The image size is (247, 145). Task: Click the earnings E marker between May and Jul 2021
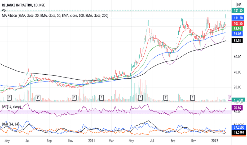click(x=140, y=98)
